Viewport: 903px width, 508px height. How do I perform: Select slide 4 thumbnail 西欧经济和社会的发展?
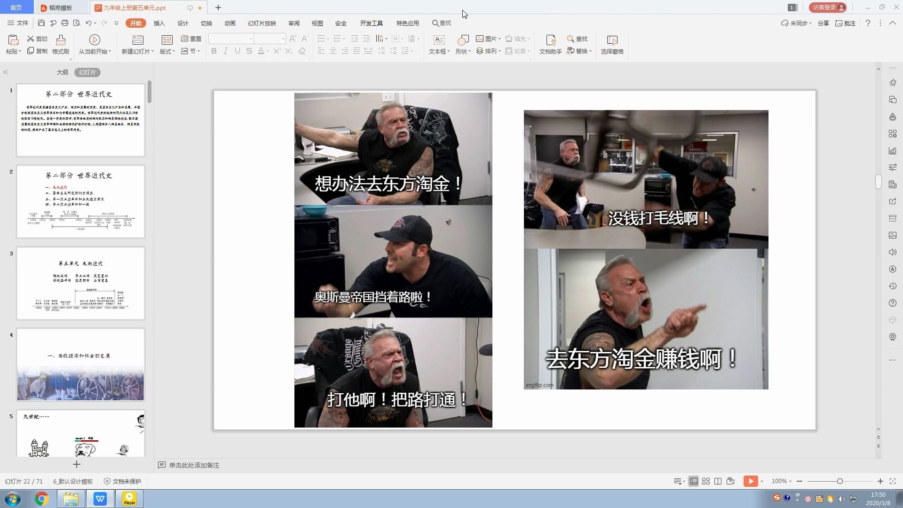click(81, 365)
